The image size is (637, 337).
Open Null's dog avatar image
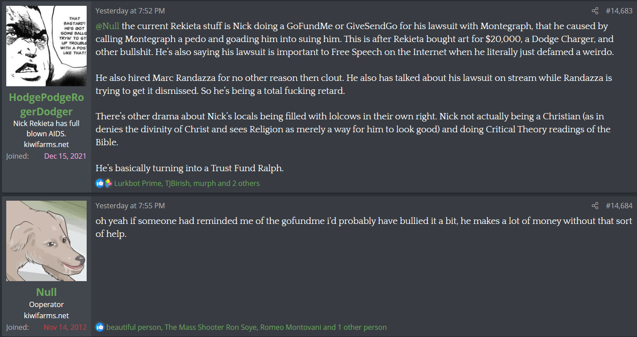pyautogui.click(x=46, y=241)
